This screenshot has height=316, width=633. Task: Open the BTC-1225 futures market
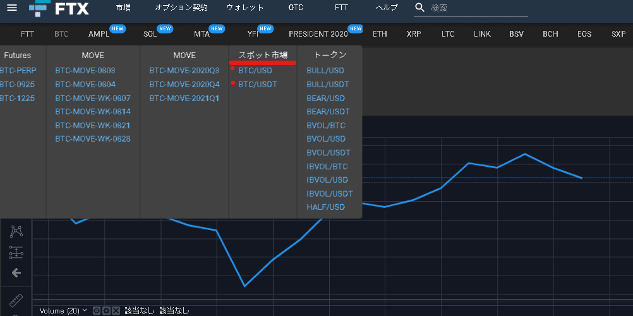17,98
